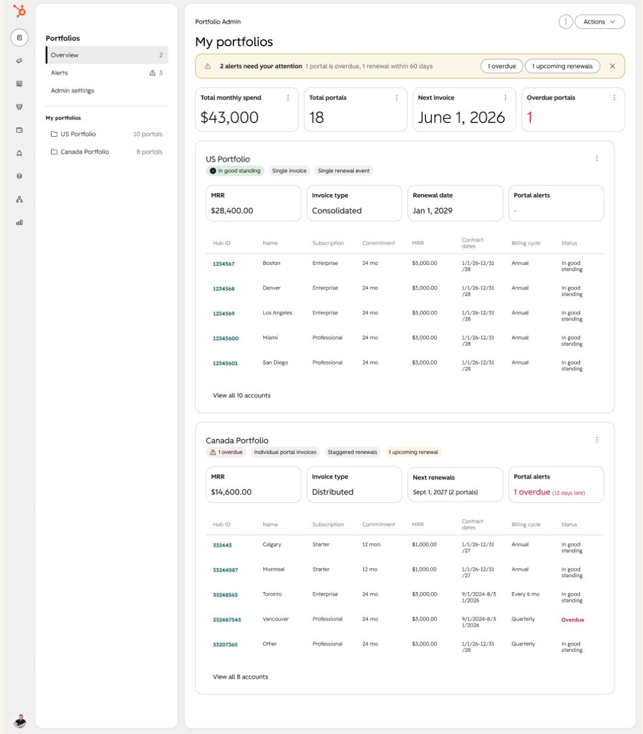Click the 1 overdue tag under Canada Portfolio
Screen dimensions: 643x734
point(226,452)
